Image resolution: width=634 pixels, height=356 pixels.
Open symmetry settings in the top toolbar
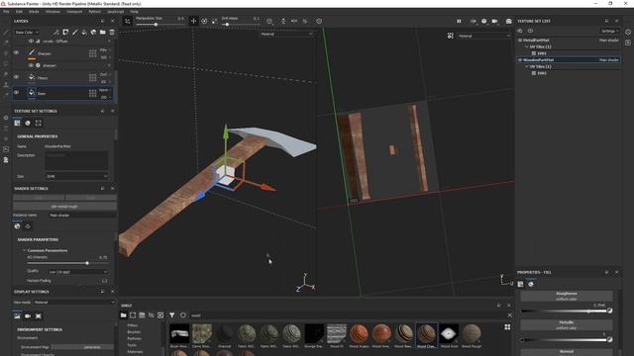pyautogui.click(x=294, y=21)
